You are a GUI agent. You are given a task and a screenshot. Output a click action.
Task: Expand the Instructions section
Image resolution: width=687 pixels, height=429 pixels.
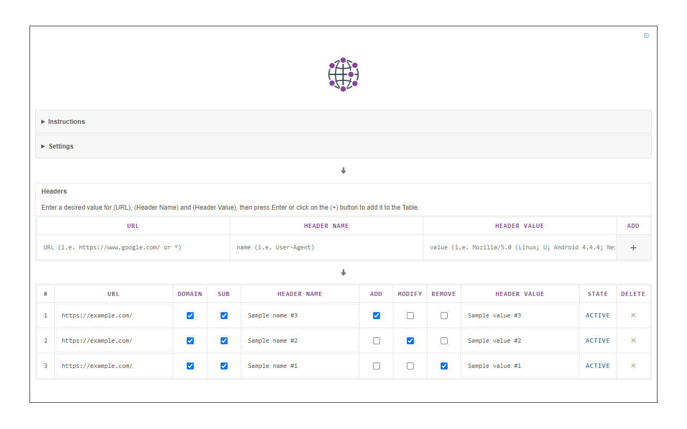[67, 122]
